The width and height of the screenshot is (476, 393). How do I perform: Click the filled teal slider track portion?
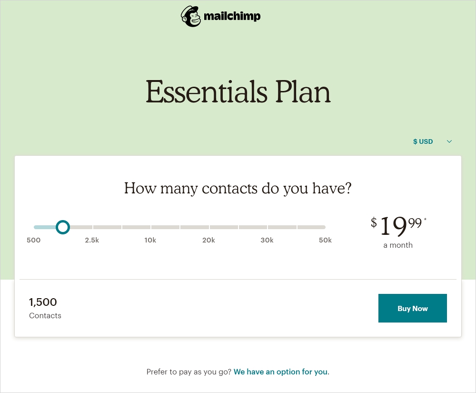tap(44, 227)
